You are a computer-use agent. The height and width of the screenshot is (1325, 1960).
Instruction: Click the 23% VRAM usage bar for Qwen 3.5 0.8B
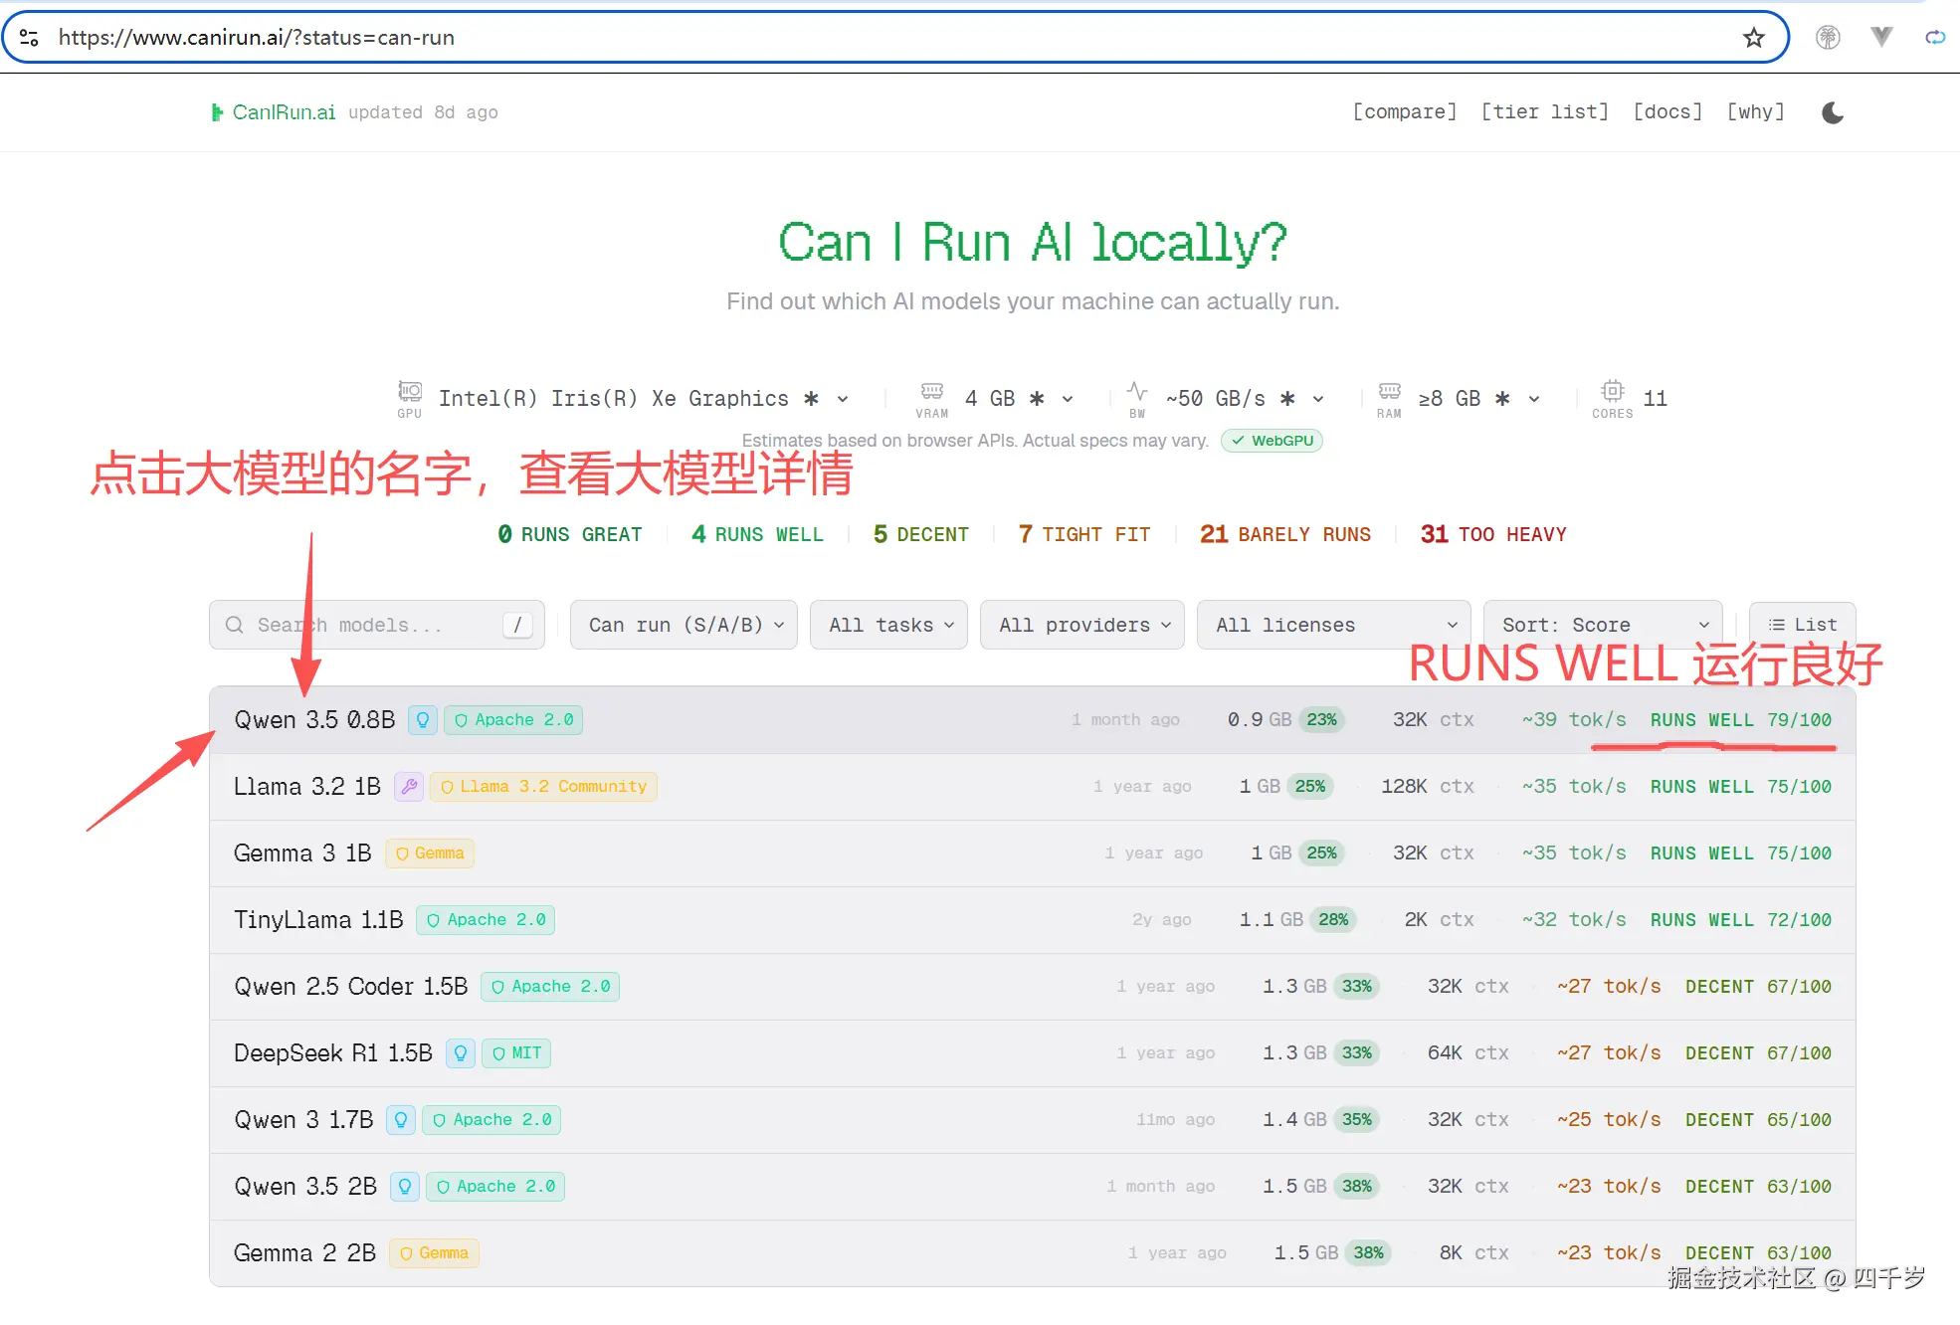pos(1323,719)
